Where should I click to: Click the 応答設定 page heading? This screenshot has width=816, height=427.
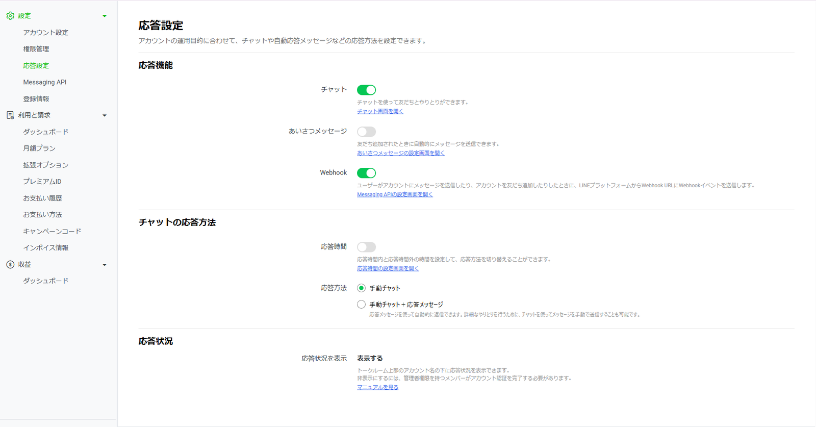tap(161, 26)
